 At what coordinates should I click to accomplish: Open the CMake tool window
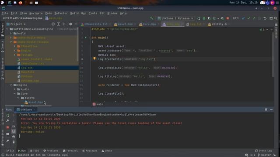point(107,151)
